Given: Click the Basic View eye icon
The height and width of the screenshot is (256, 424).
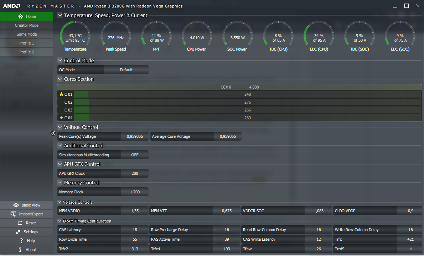Looking at the screenshot, I should click(16, 205).
